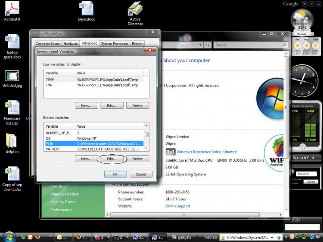
Task: Expand the command prompt taskbar group
Action: pos(127,237)
